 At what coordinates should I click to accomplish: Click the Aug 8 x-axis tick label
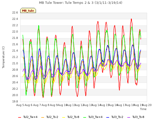tap(45, 105)
